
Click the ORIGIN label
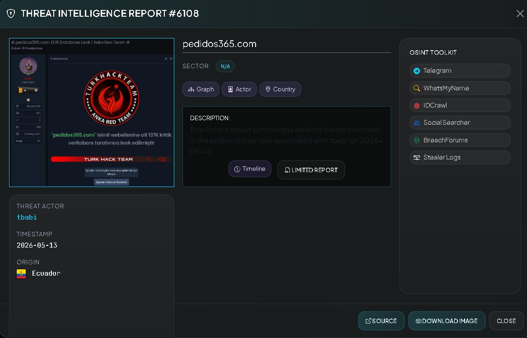(x=28, y=262)
